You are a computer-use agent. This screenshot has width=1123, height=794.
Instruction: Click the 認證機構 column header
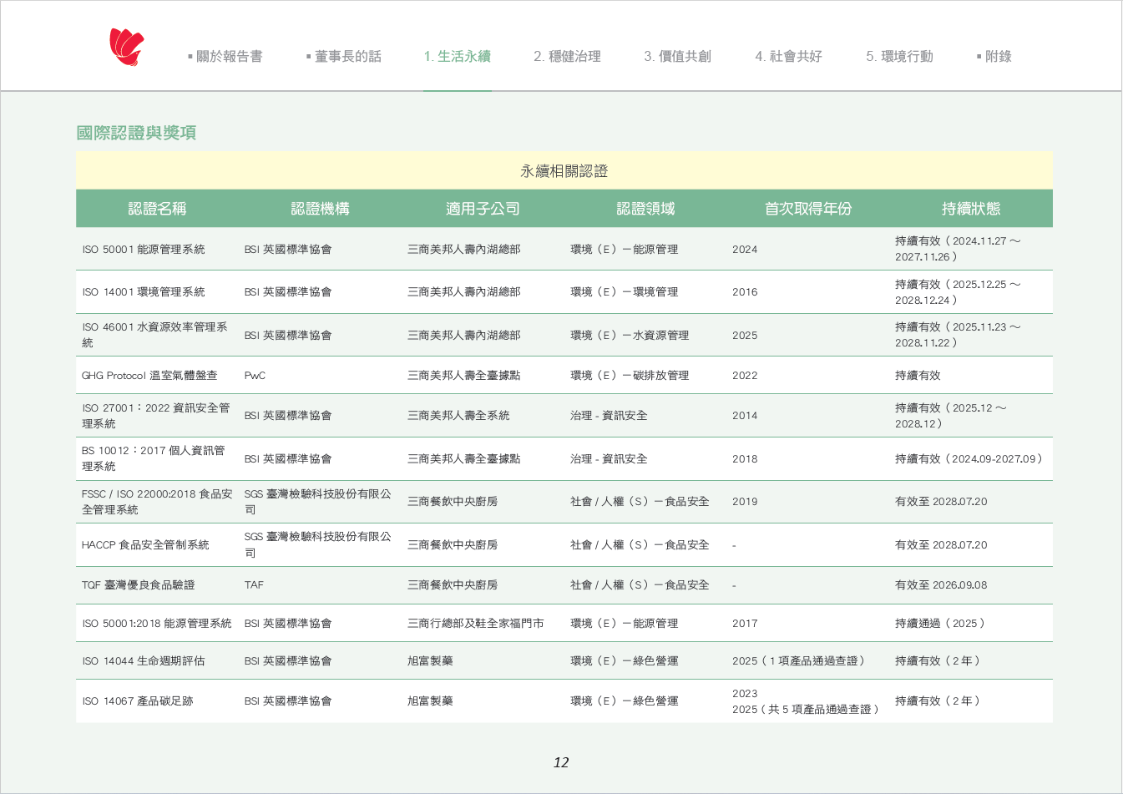(320, 209)
